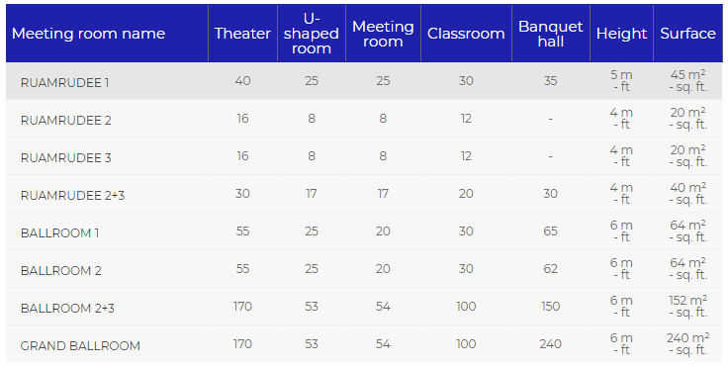Select the Classroom column header
Image resolution: width=728 pixels, height=369 pixels.
(x=466, y=34)
